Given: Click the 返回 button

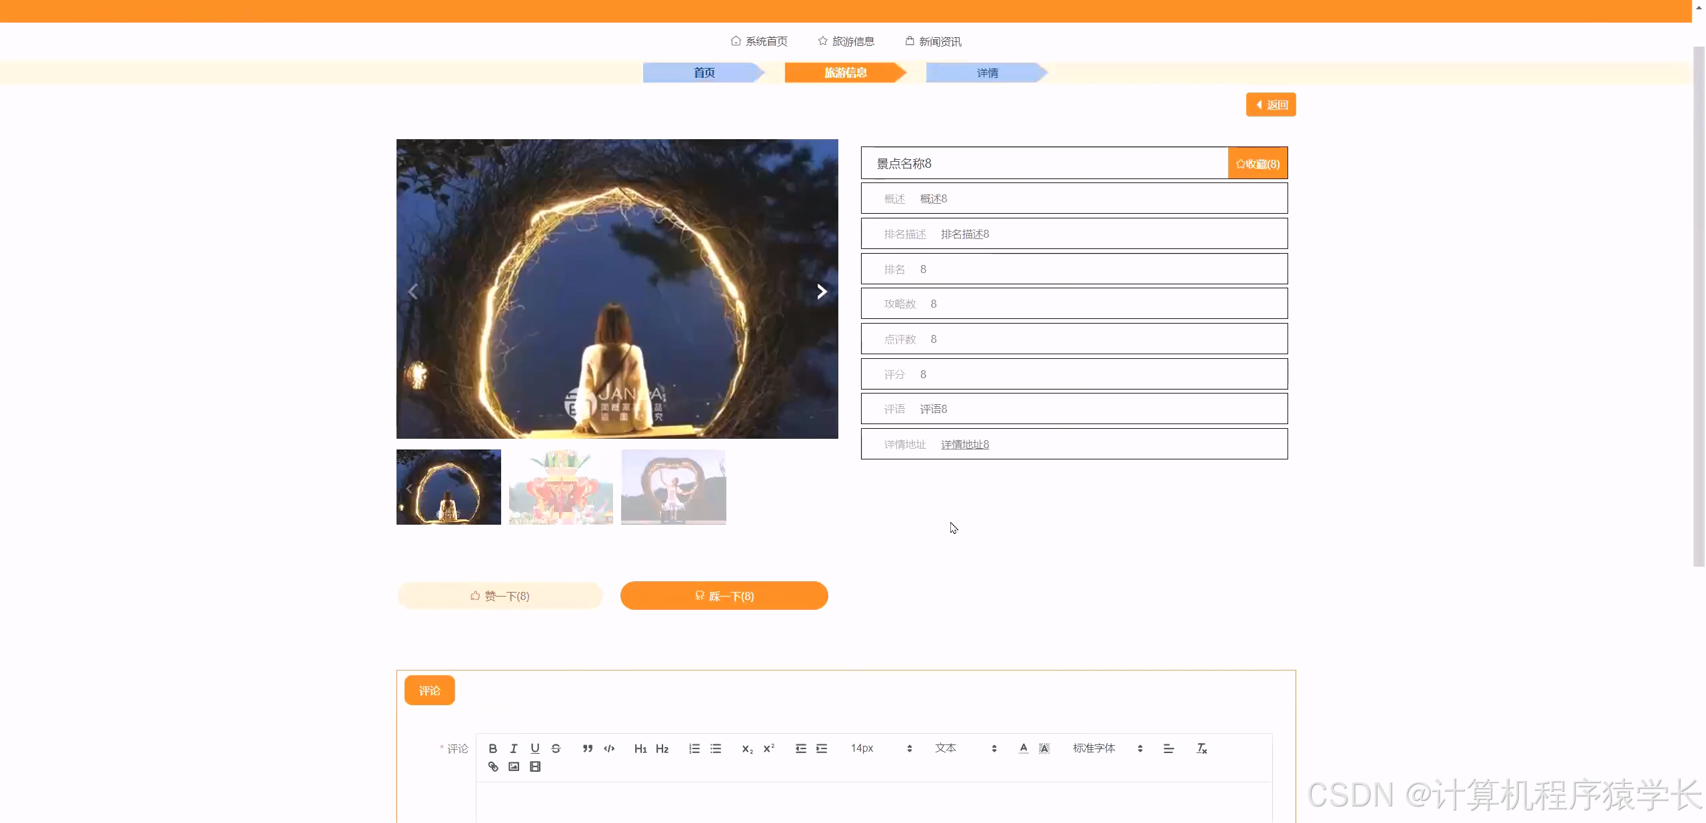Looking at the screenshot, I should click(x=1270, y=104).
